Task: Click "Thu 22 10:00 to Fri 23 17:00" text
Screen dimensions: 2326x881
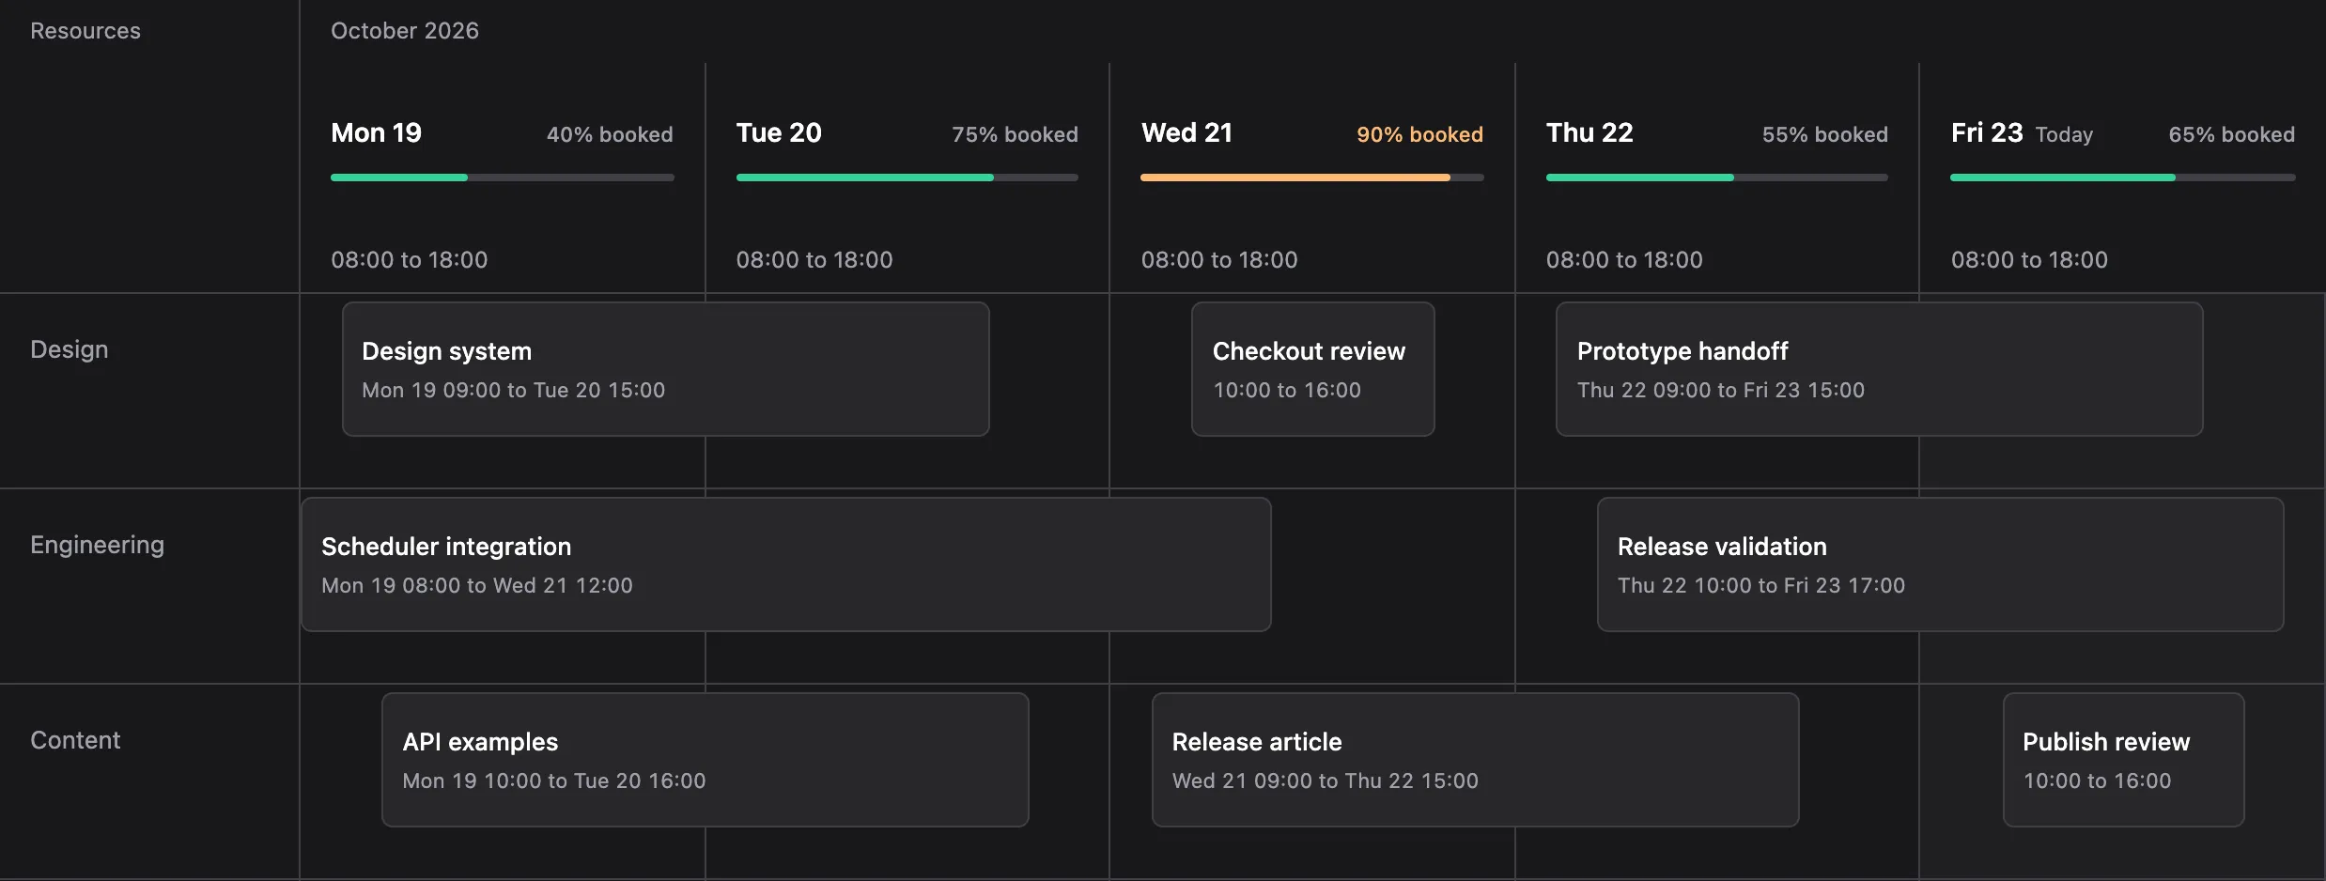Action: coord(1761,585)
